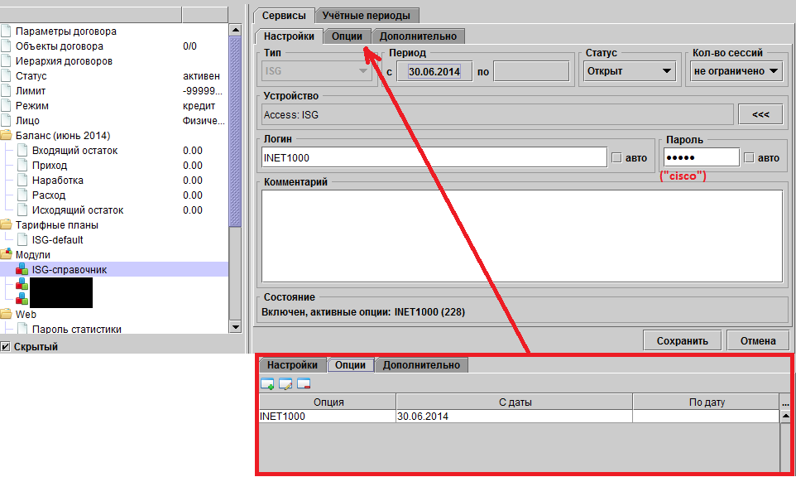Click the Логин field containing INET1000
This screenshot has width=796, height=477.
(x=434, y=157)
